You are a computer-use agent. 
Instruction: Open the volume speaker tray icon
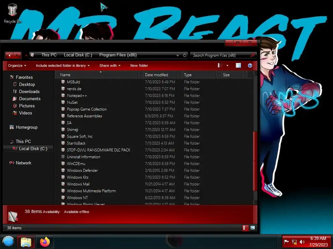coord(302,242)
